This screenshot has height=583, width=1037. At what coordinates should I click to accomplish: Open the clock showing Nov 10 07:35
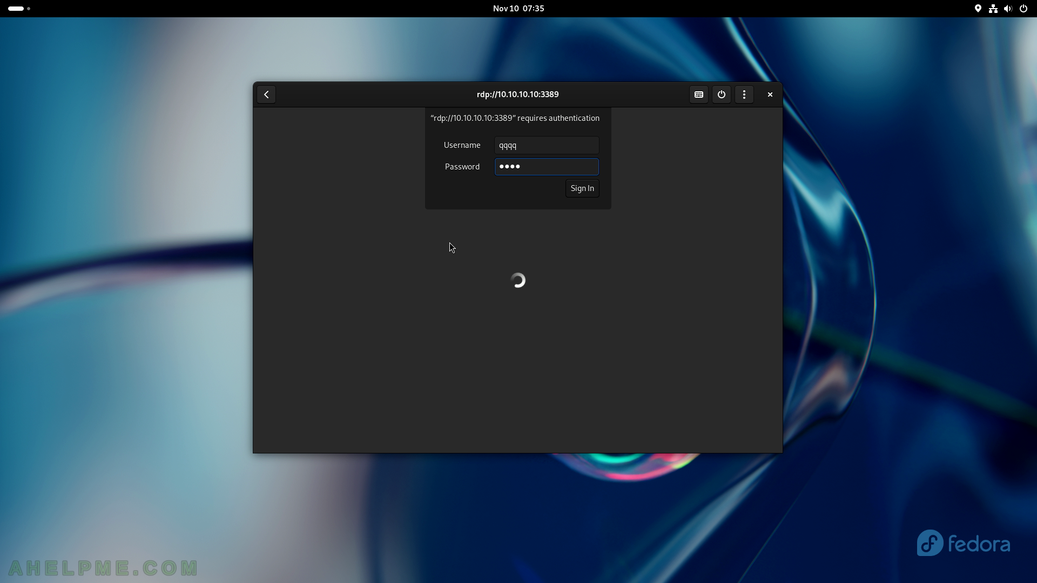(518, 9)
